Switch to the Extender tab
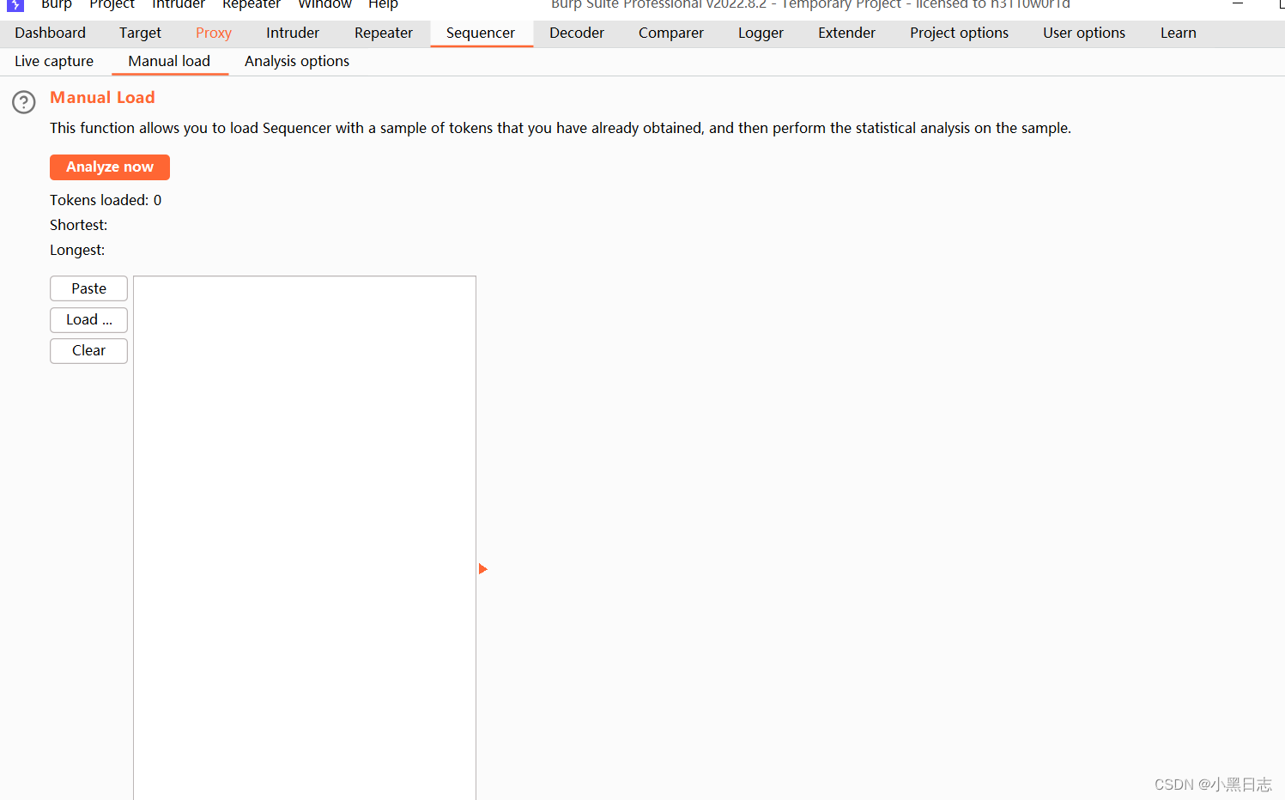1285x800 pixels. tap(846, 33)
